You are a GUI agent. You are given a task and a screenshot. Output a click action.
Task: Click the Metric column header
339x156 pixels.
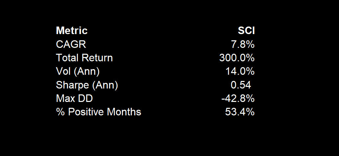pyautogui.click(x=72, y=31)
